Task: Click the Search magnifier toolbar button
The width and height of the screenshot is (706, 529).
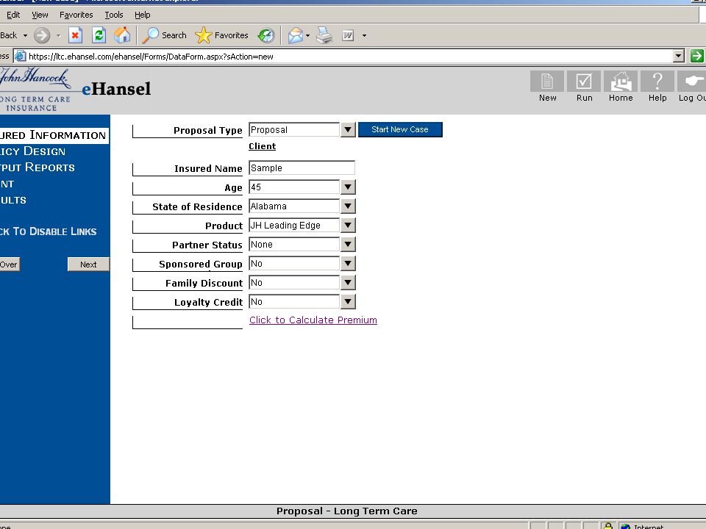Action: pos(164,35)
